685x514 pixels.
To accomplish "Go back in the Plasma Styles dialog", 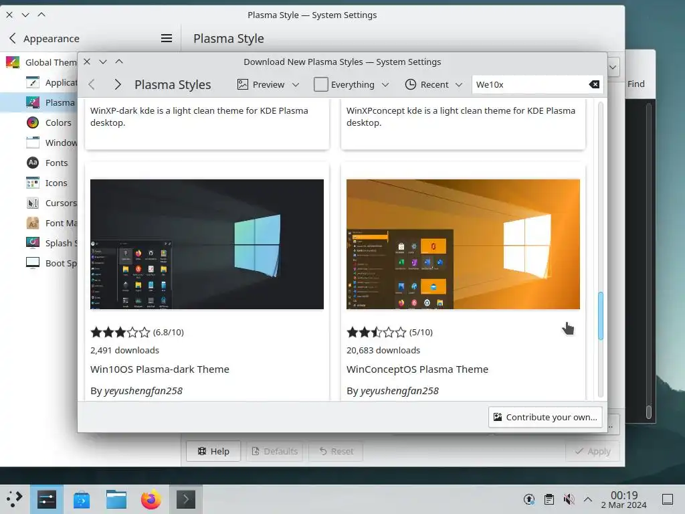I will (x=91, y=84).
